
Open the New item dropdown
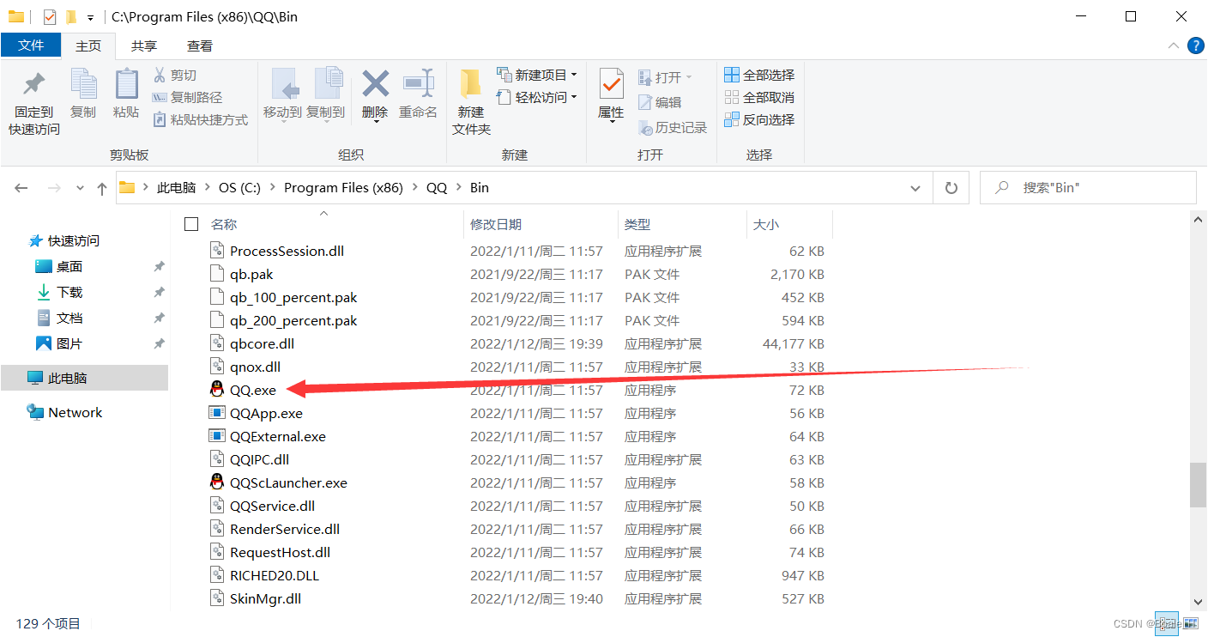(x=537, y=76)
